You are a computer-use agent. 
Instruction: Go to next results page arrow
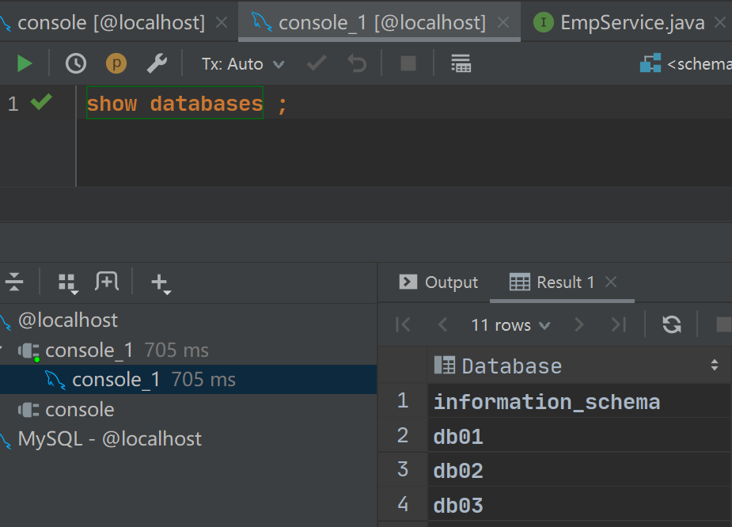pyautogui.click(x=579, y=324)
